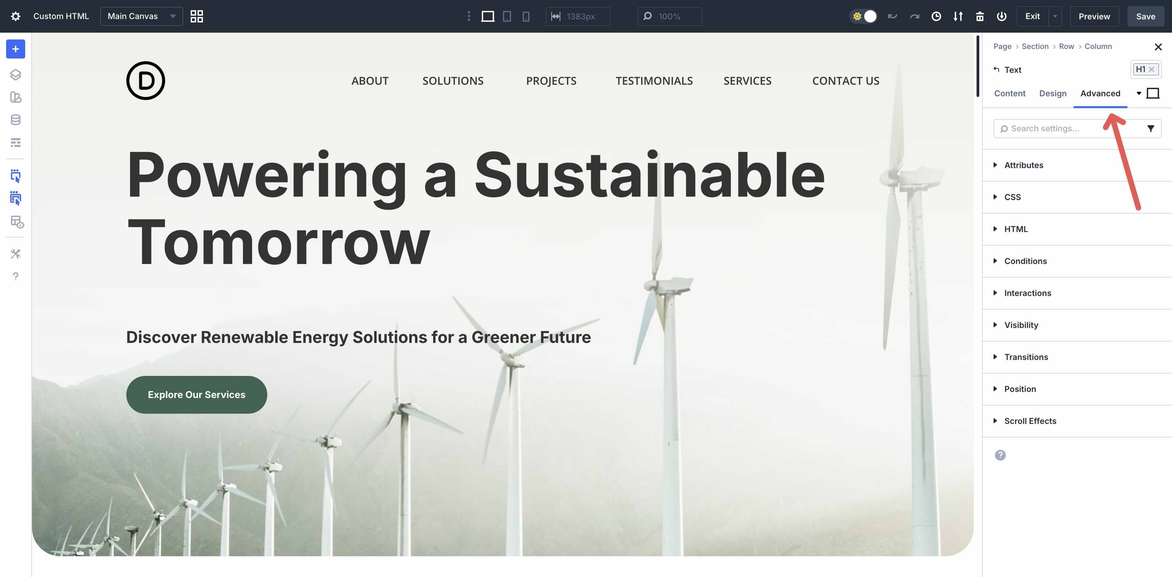The width and height of the screenshot is (1172, 577).
Task: Click the filter icon beside search settings
Action: click(1151, 128)
